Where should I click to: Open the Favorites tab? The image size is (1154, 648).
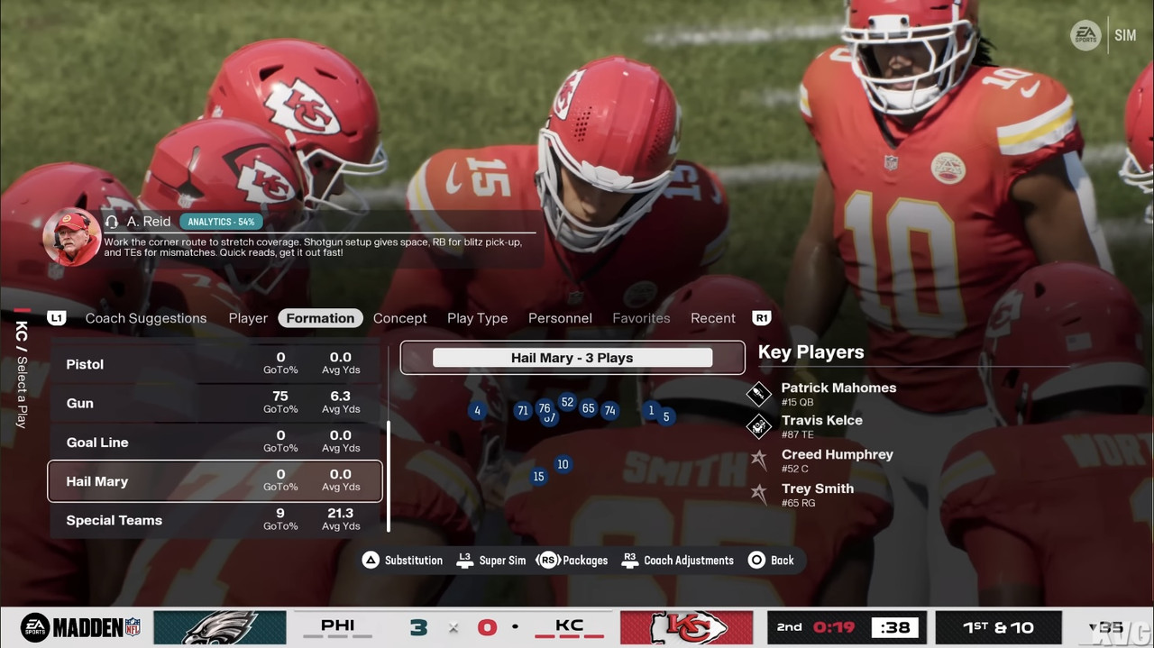(x=641, y=318)
